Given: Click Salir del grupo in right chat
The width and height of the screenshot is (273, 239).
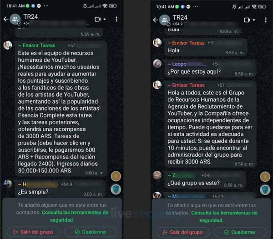Looking at the screenshot, I should pos(183,232).
